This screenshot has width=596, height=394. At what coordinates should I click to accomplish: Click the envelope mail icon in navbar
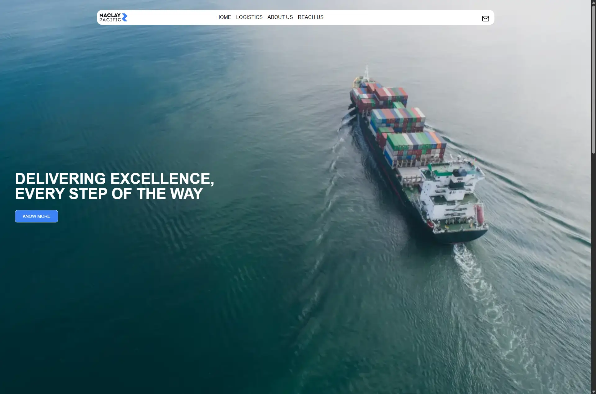(485, 19)
